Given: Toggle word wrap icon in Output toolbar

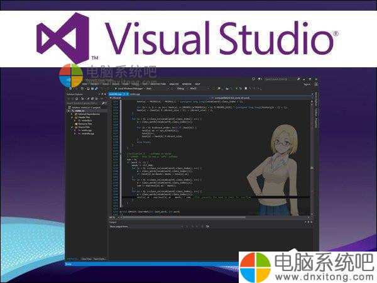Looking at the screenshot, I should tap(207, 226).
